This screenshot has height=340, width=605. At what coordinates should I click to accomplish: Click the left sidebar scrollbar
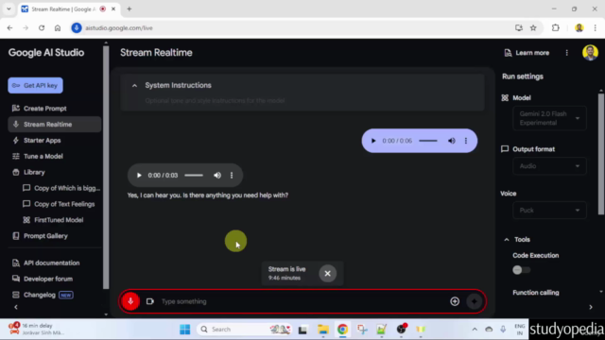tap(106, 168)
